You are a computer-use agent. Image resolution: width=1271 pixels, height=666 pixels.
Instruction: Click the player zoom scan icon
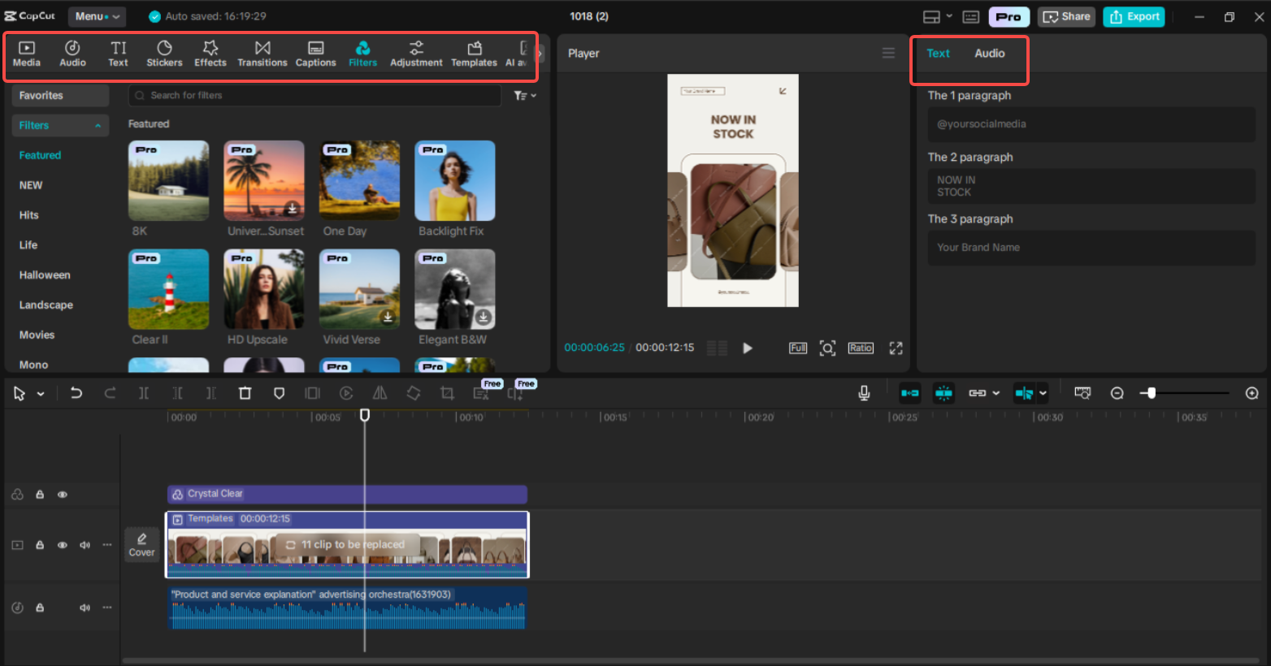[827, 348]
